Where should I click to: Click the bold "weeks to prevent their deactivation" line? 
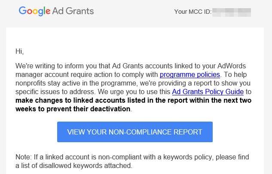[72, 109]
